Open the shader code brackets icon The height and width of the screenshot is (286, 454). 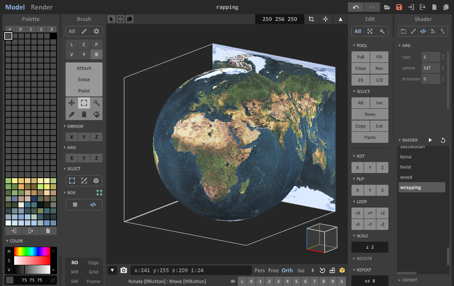(x=423, y=31)
